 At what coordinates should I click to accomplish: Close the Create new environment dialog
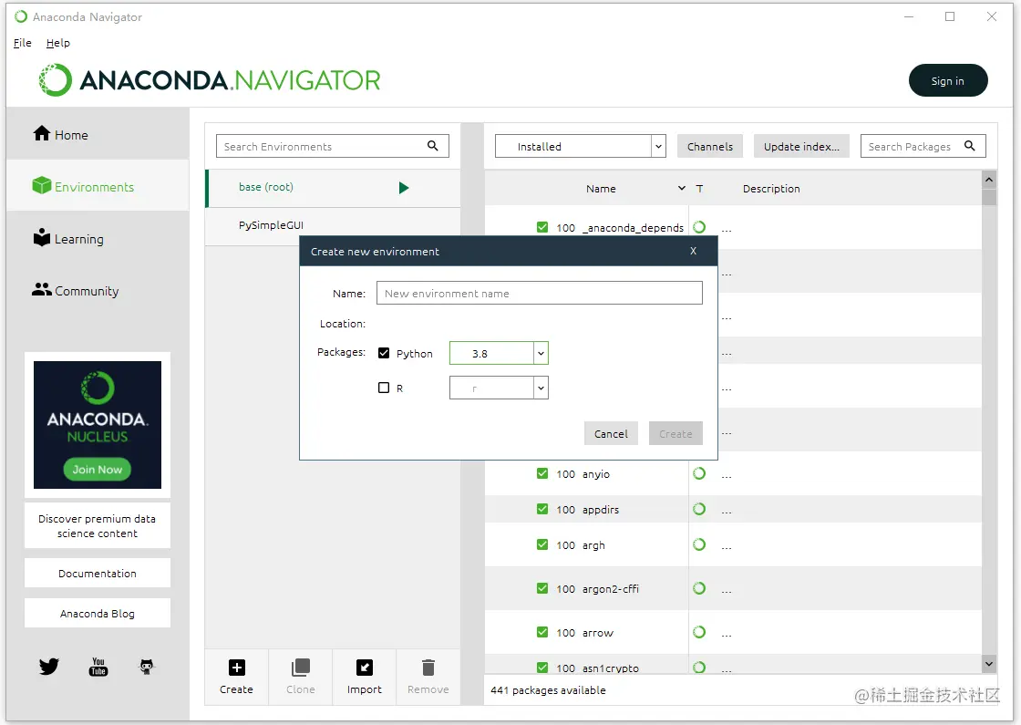click(694, 251)
